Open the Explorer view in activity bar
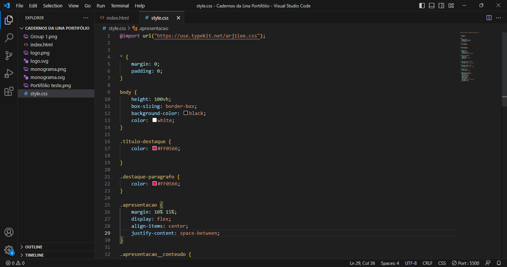The width and height of the screenshot is (507, 267). (x=9, y=20)
